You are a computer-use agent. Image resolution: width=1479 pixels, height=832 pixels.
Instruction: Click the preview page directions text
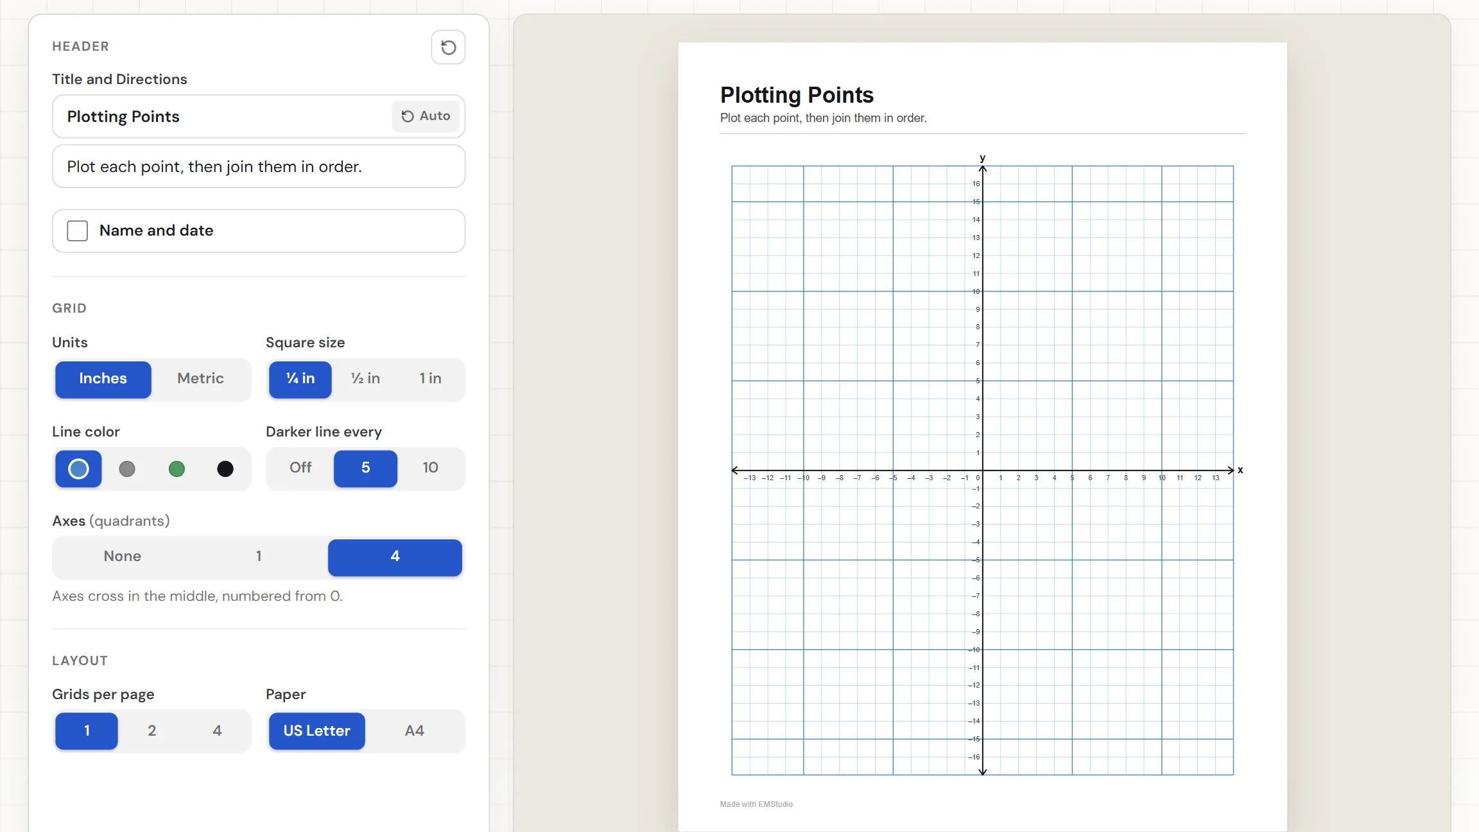coord(823,118)
